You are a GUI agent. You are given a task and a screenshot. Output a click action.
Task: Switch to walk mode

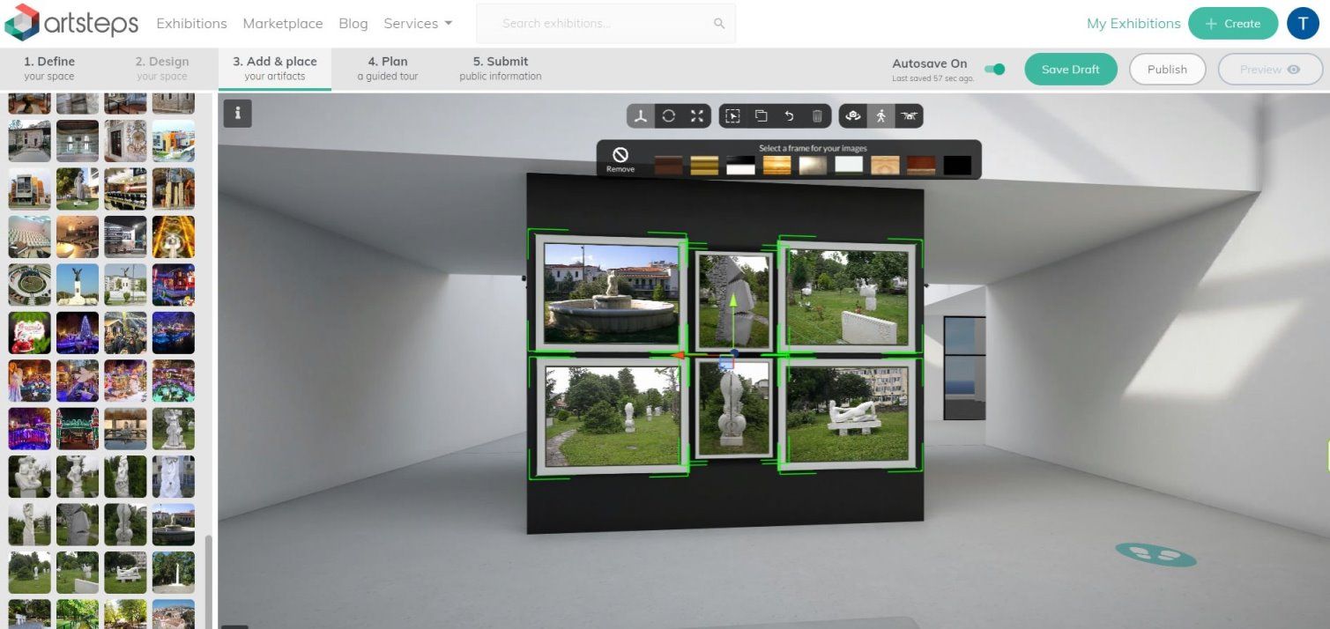point(880,116)
